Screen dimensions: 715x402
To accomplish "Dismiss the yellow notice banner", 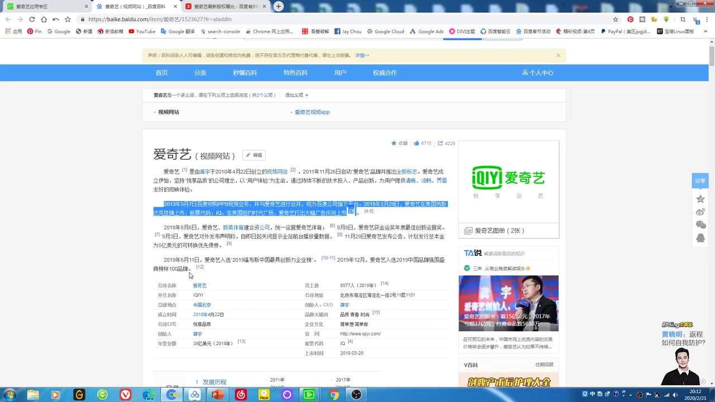I will tap(558, 55).
